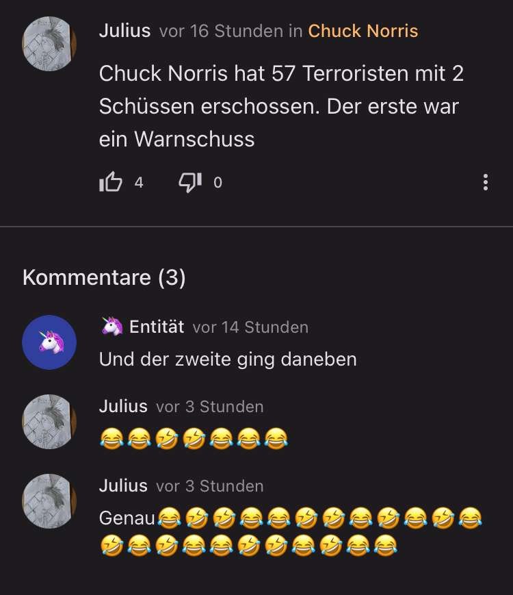Click Julius's name on the Genau comment

coord(123,485)
